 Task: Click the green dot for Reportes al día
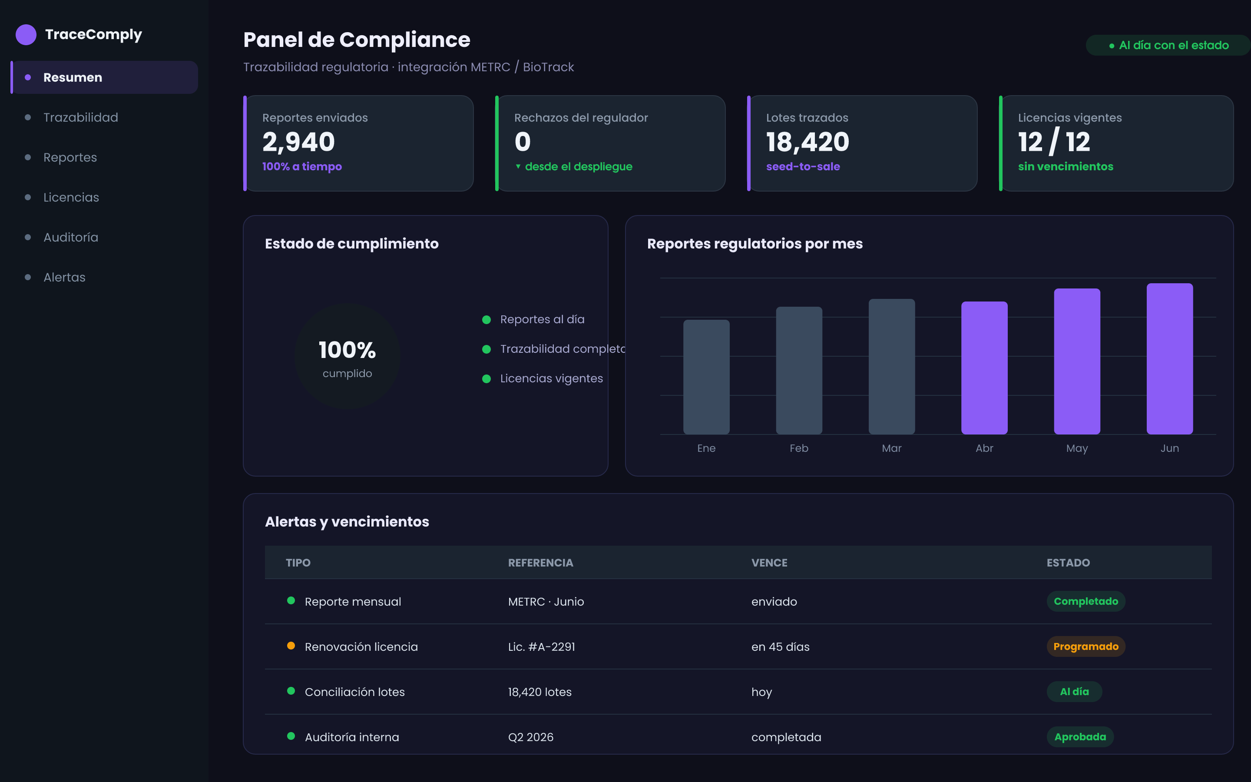(x=486, y=320)
